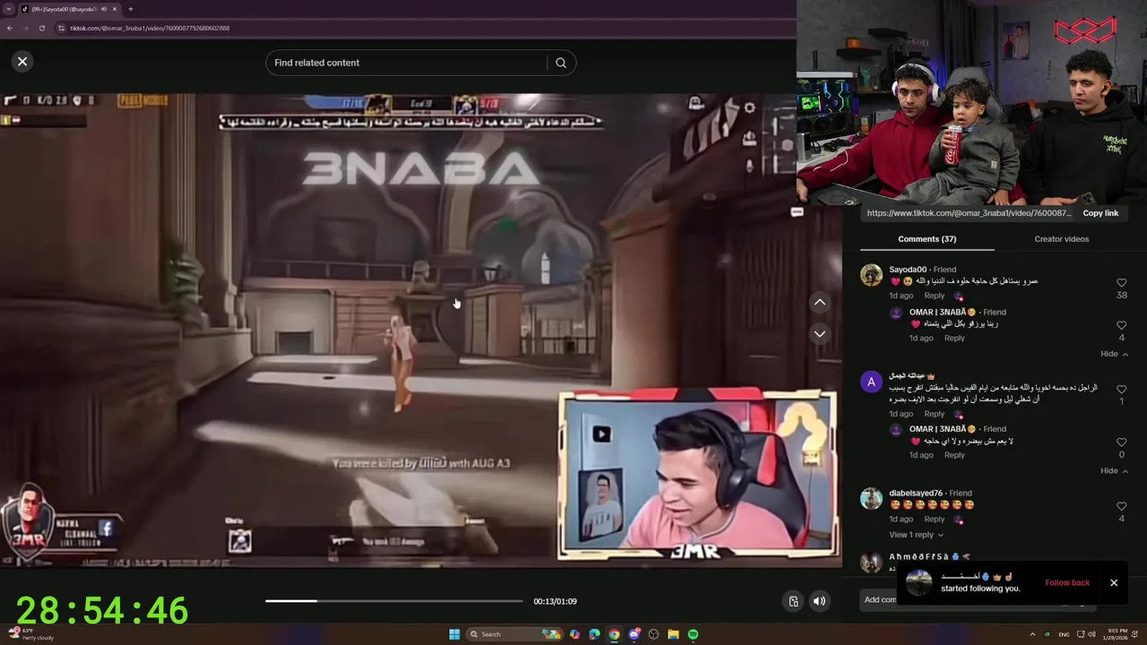The height and width of the screenshot is (645, 1147).
Task: Dismiss the started following you notification
Action: coord(1114,583)
